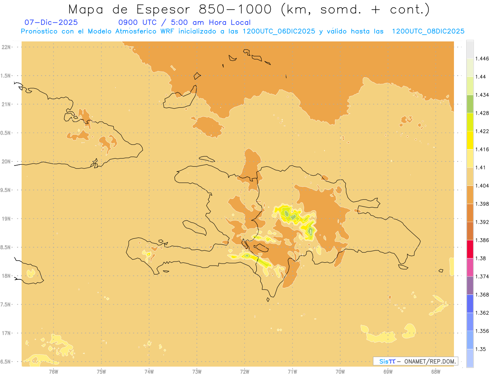Click the legend value '1.434'
The image size is (489, 377).
tap(482, 95)
